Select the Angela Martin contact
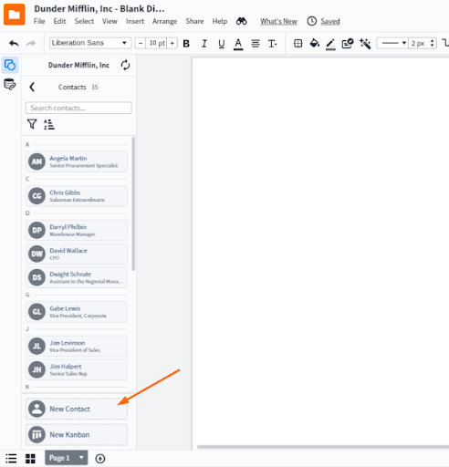This screenshot has width=449, height=467. pyautogui.click(x=77, y=161)
